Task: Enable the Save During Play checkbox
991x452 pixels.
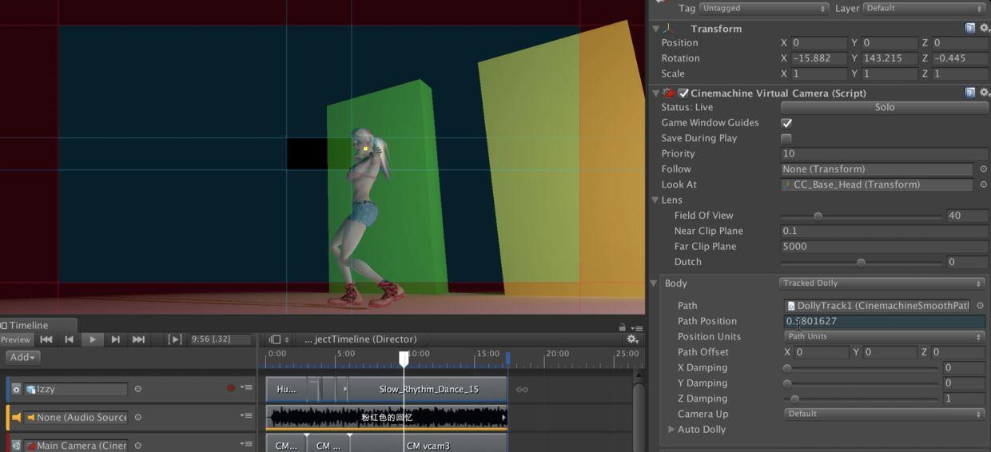Action: click(786, 138)
